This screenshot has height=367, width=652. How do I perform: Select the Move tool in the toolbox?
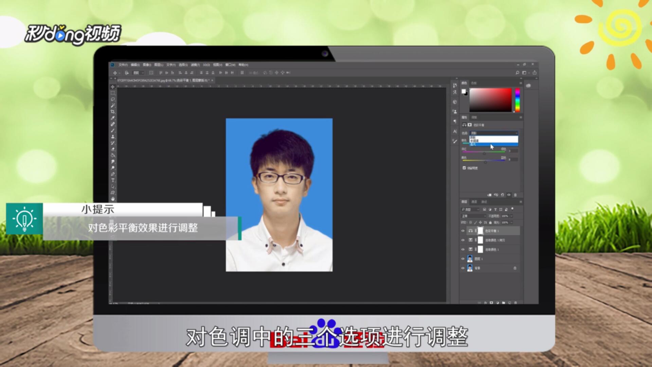pos(113,87)
